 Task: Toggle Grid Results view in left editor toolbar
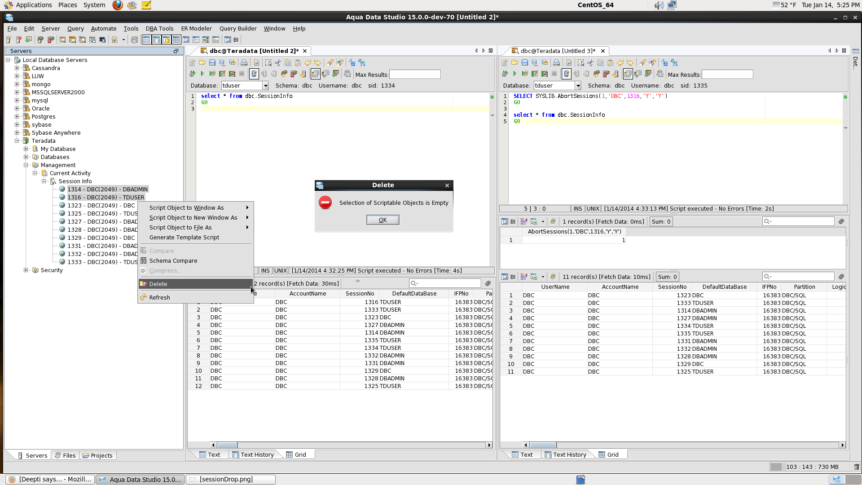click(315, 74)
